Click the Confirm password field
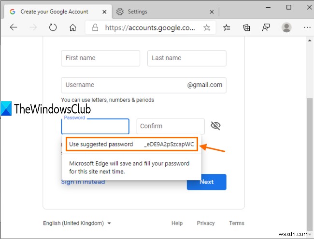 [171, 126]
